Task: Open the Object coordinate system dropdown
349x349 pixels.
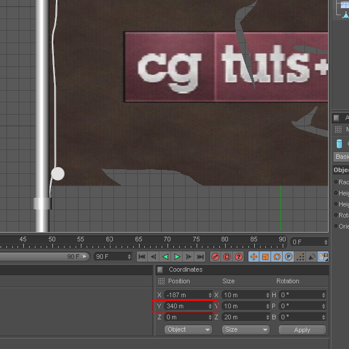Action: (188, 330)
